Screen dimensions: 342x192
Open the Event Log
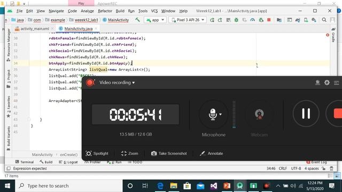316,162
